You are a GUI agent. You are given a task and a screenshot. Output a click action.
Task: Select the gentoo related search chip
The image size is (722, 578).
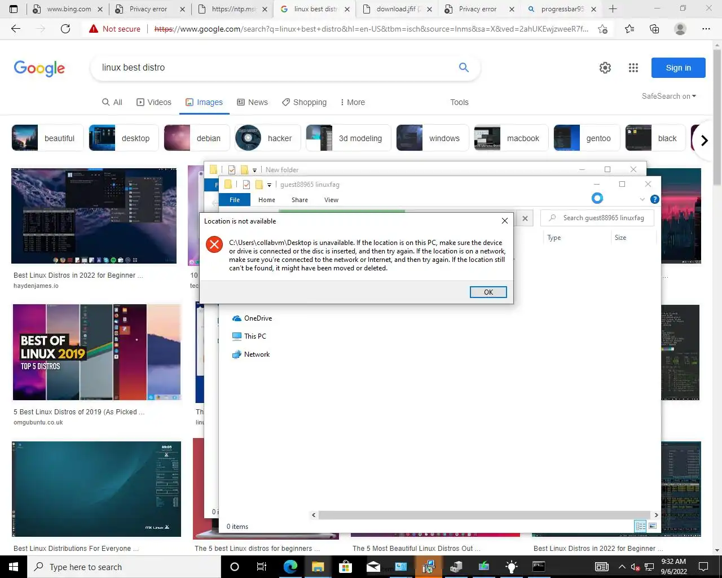pos(587,138)
